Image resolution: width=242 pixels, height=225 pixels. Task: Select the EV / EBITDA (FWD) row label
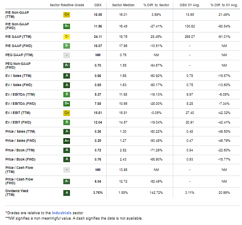coord(20,104)
